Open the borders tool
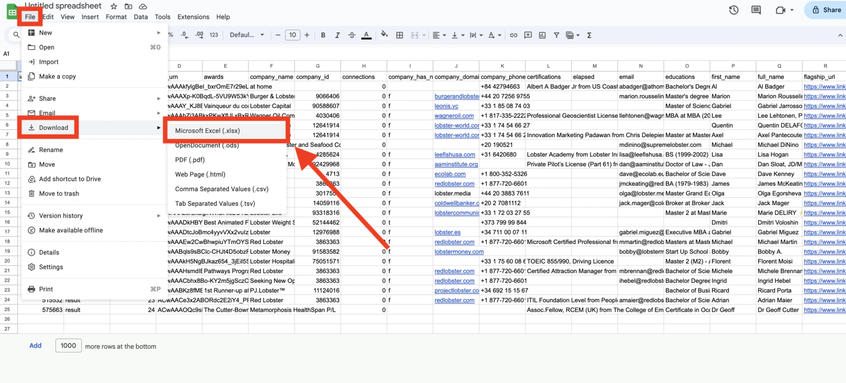846x383 pixels. pos(400,35)
